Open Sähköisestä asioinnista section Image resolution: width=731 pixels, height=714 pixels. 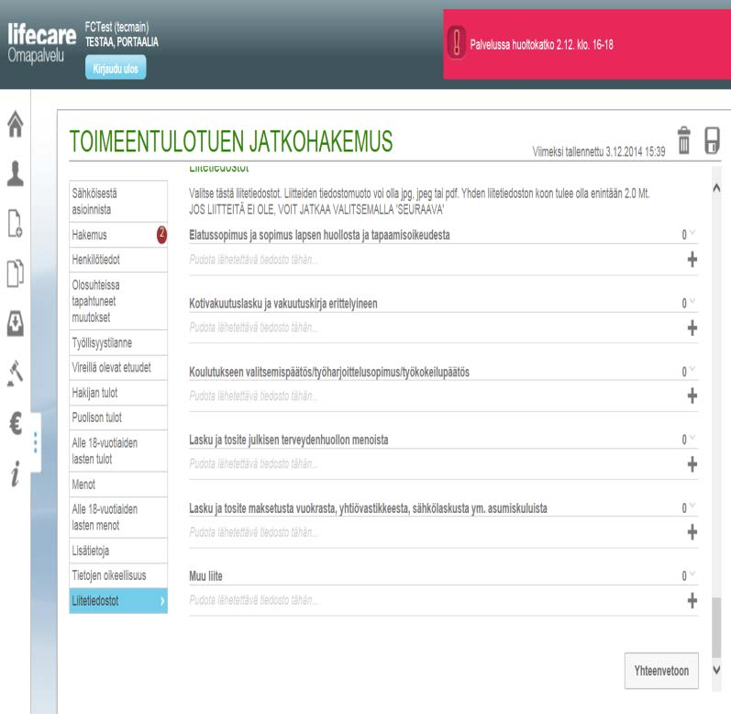tap(118, 202)
